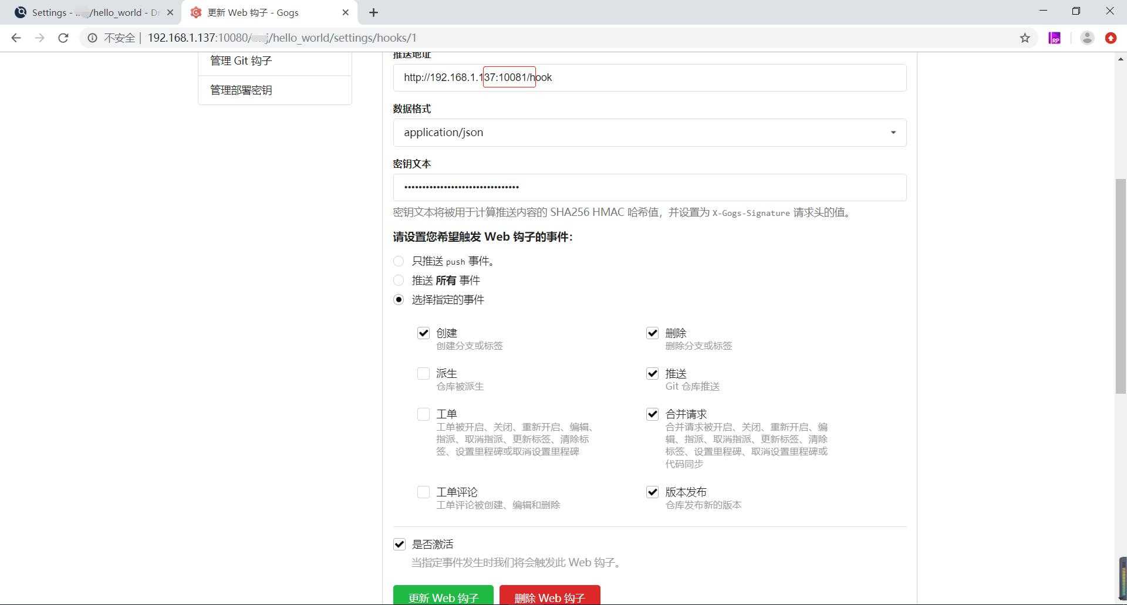This screenshot has height=605, width=1127.
Task: Click the 删除分支或标签 description text
Action: [699, 346]
